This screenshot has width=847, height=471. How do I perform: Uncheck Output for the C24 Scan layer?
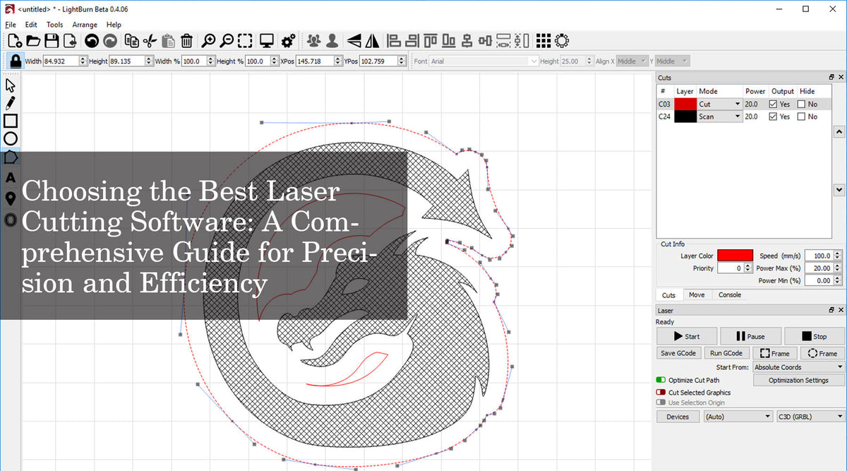[774, 117]
